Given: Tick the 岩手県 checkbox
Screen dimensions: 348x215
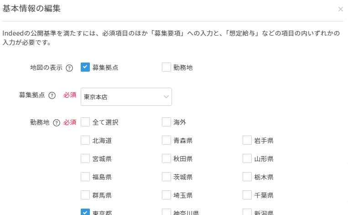Looking at the screenshot, I should (x=247, y=140).
